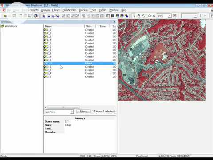Viewport: 213px width, 160px height.
Task: Go to next level up arrow
Action: 205,16
